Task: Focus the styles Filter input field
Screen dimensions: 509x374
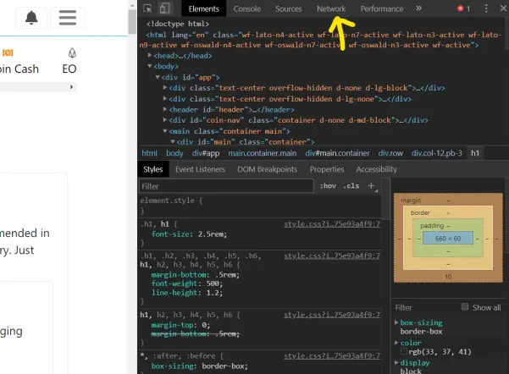Action: point(226,186)
